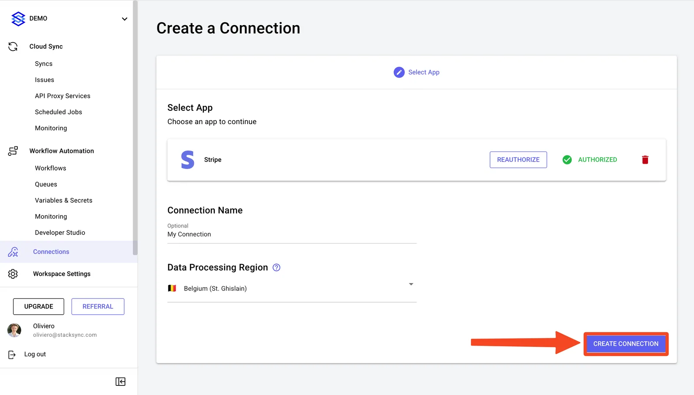Click the green authorized checkmark icon
Viewport: 694px width, 395px height.
(567, 160)
